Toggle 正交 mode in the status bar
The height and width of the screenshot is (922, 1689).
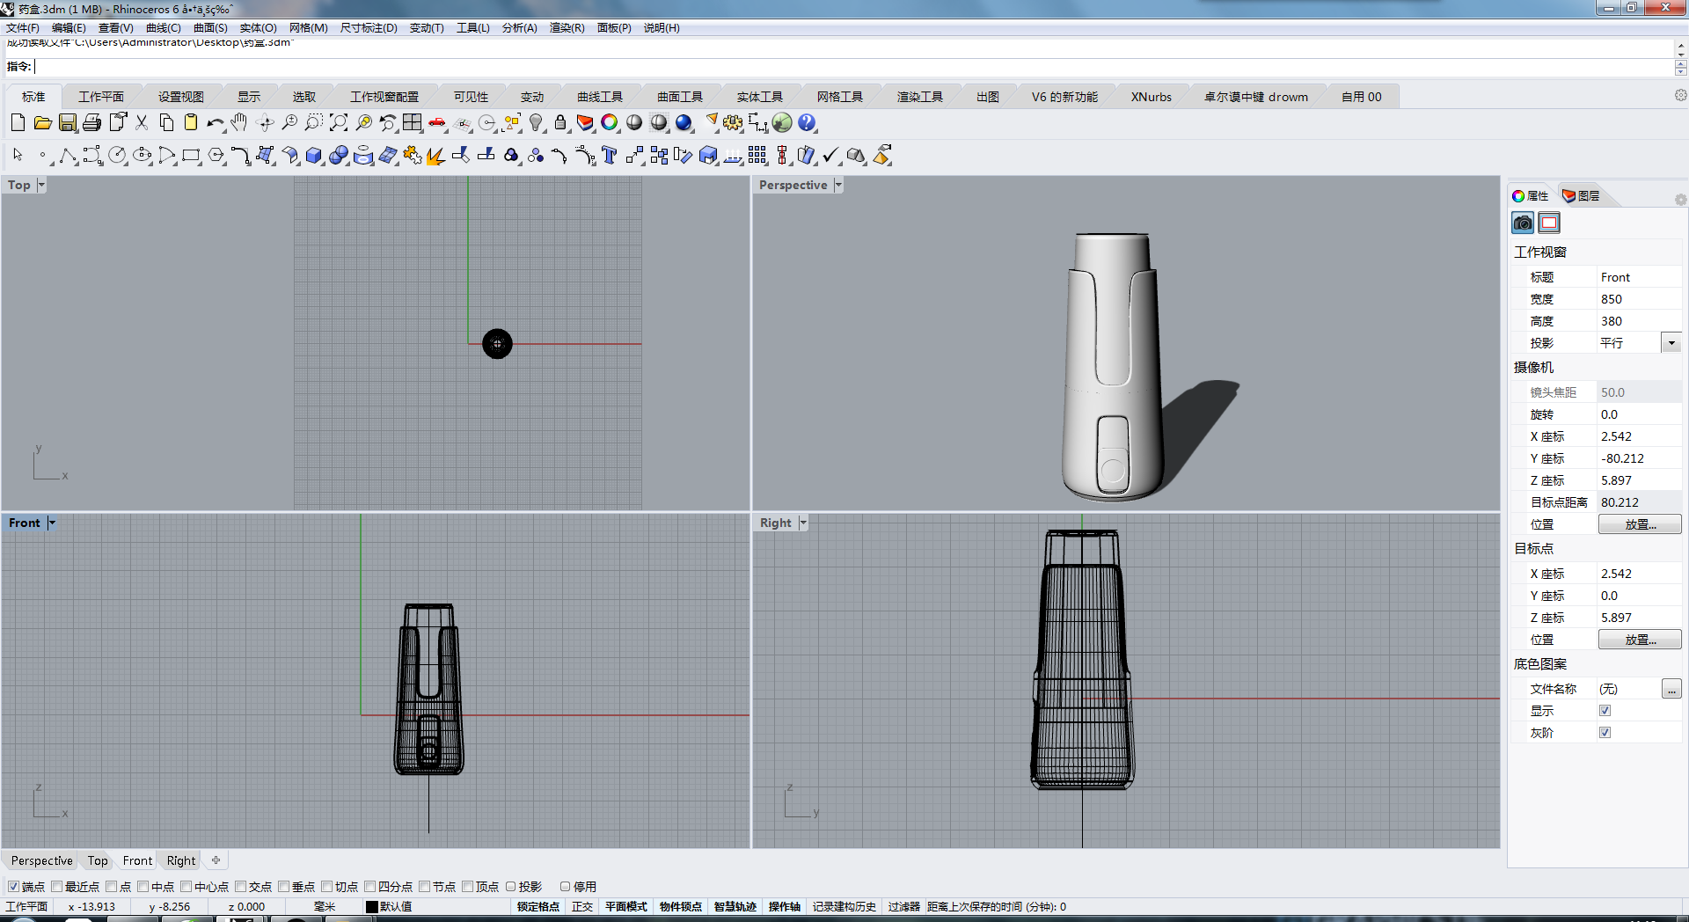[582, 906]
